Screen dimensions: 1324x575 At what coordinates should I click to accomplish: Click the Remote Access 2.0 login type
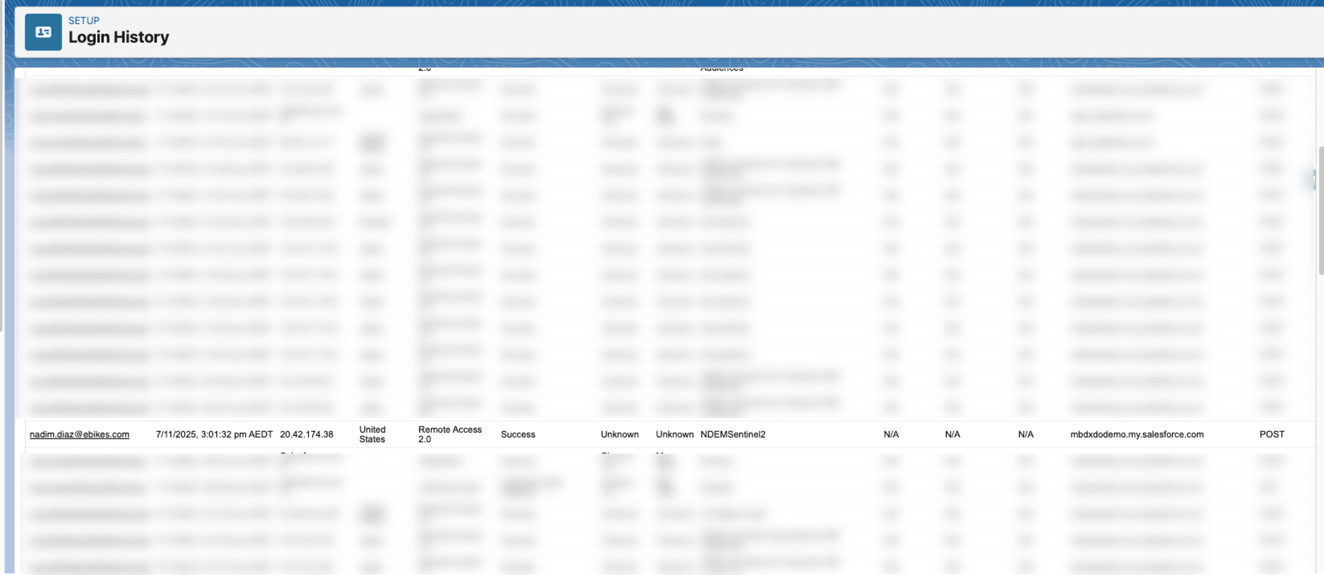[449, 434]
